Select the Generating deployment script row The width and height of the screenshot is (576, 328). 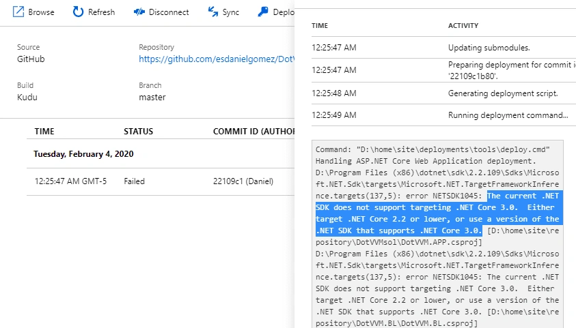pos(443,93)
